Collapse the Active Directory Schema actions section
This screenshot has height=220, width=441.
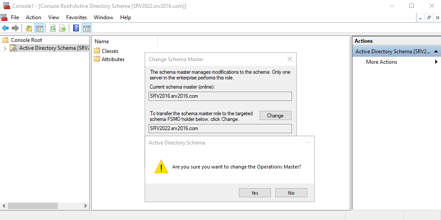436,52
